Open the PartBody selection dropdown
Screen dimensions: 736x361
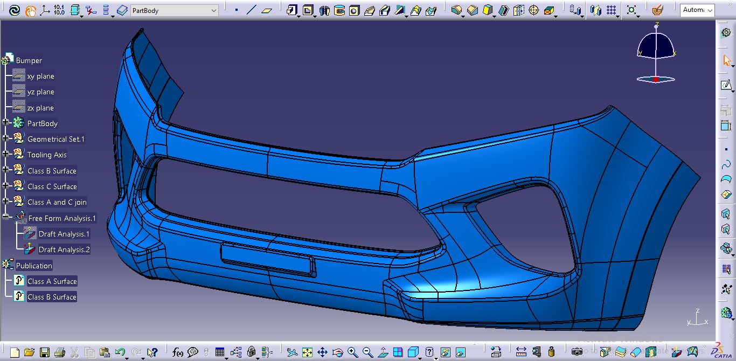click(213, 10)
